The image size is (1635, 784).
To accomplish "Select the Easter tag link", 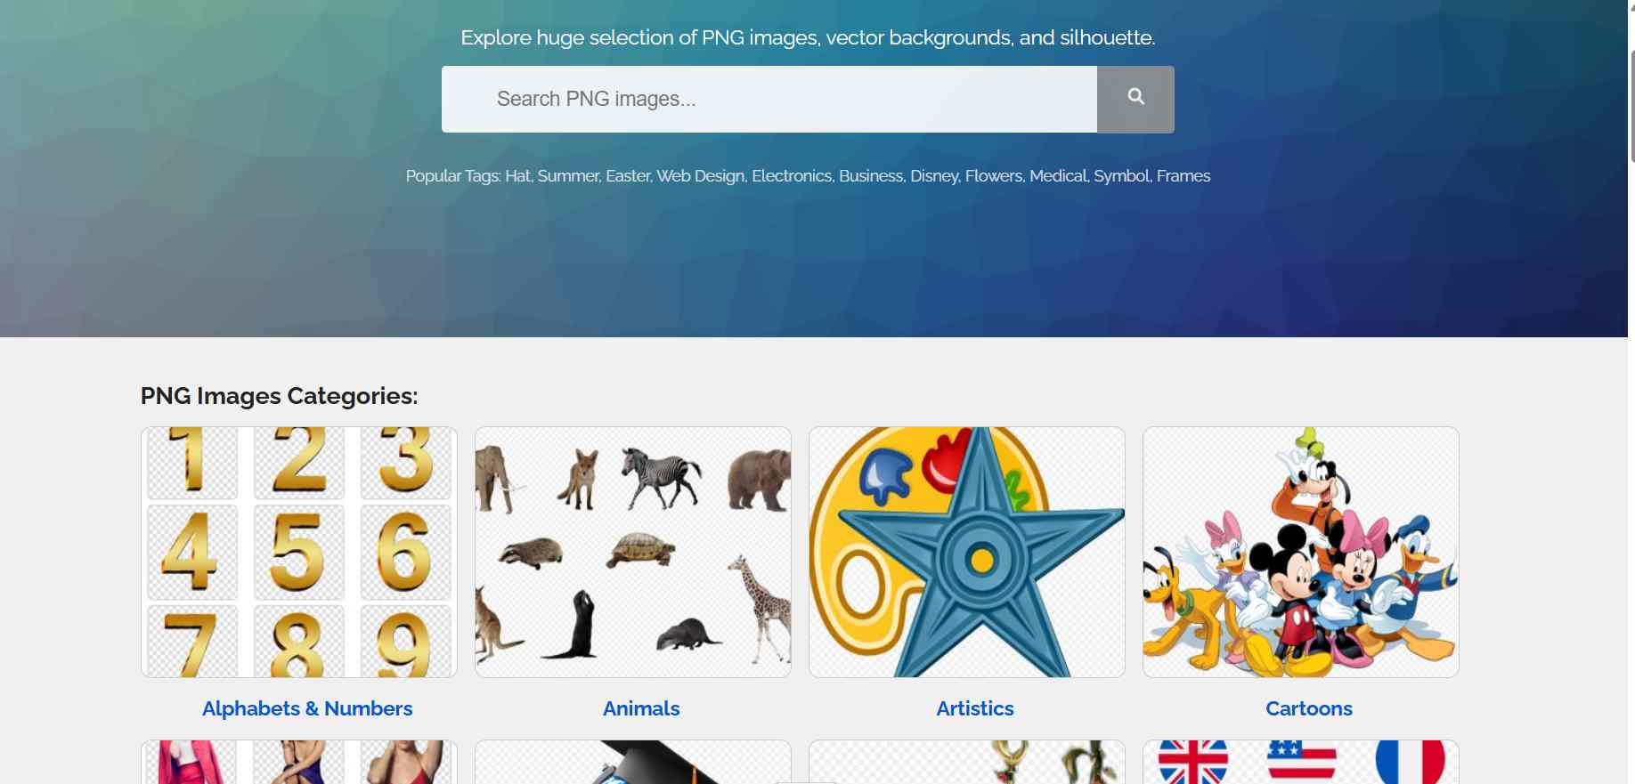I will pyautogui.click(x=628, y=176).
